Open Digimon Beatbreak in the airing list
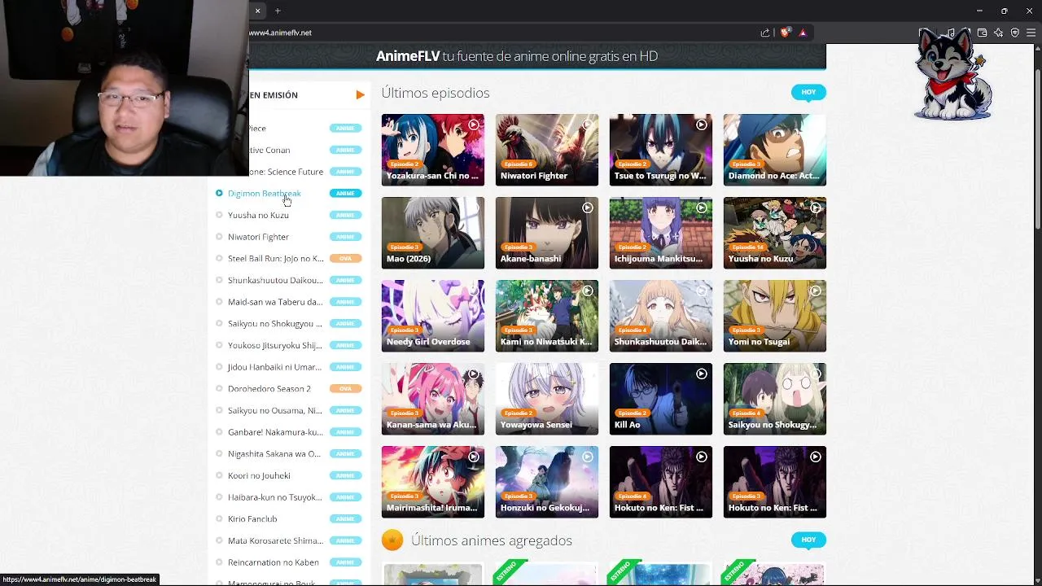 click(265, 193)
